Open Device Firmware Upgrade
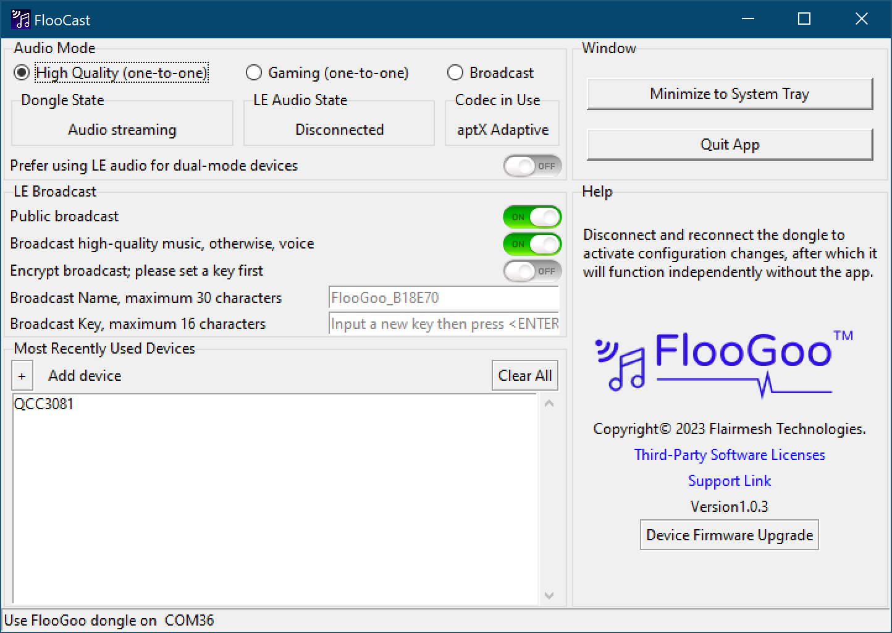The width and height of the screenshot is (892, 633). tap(730, 535)
